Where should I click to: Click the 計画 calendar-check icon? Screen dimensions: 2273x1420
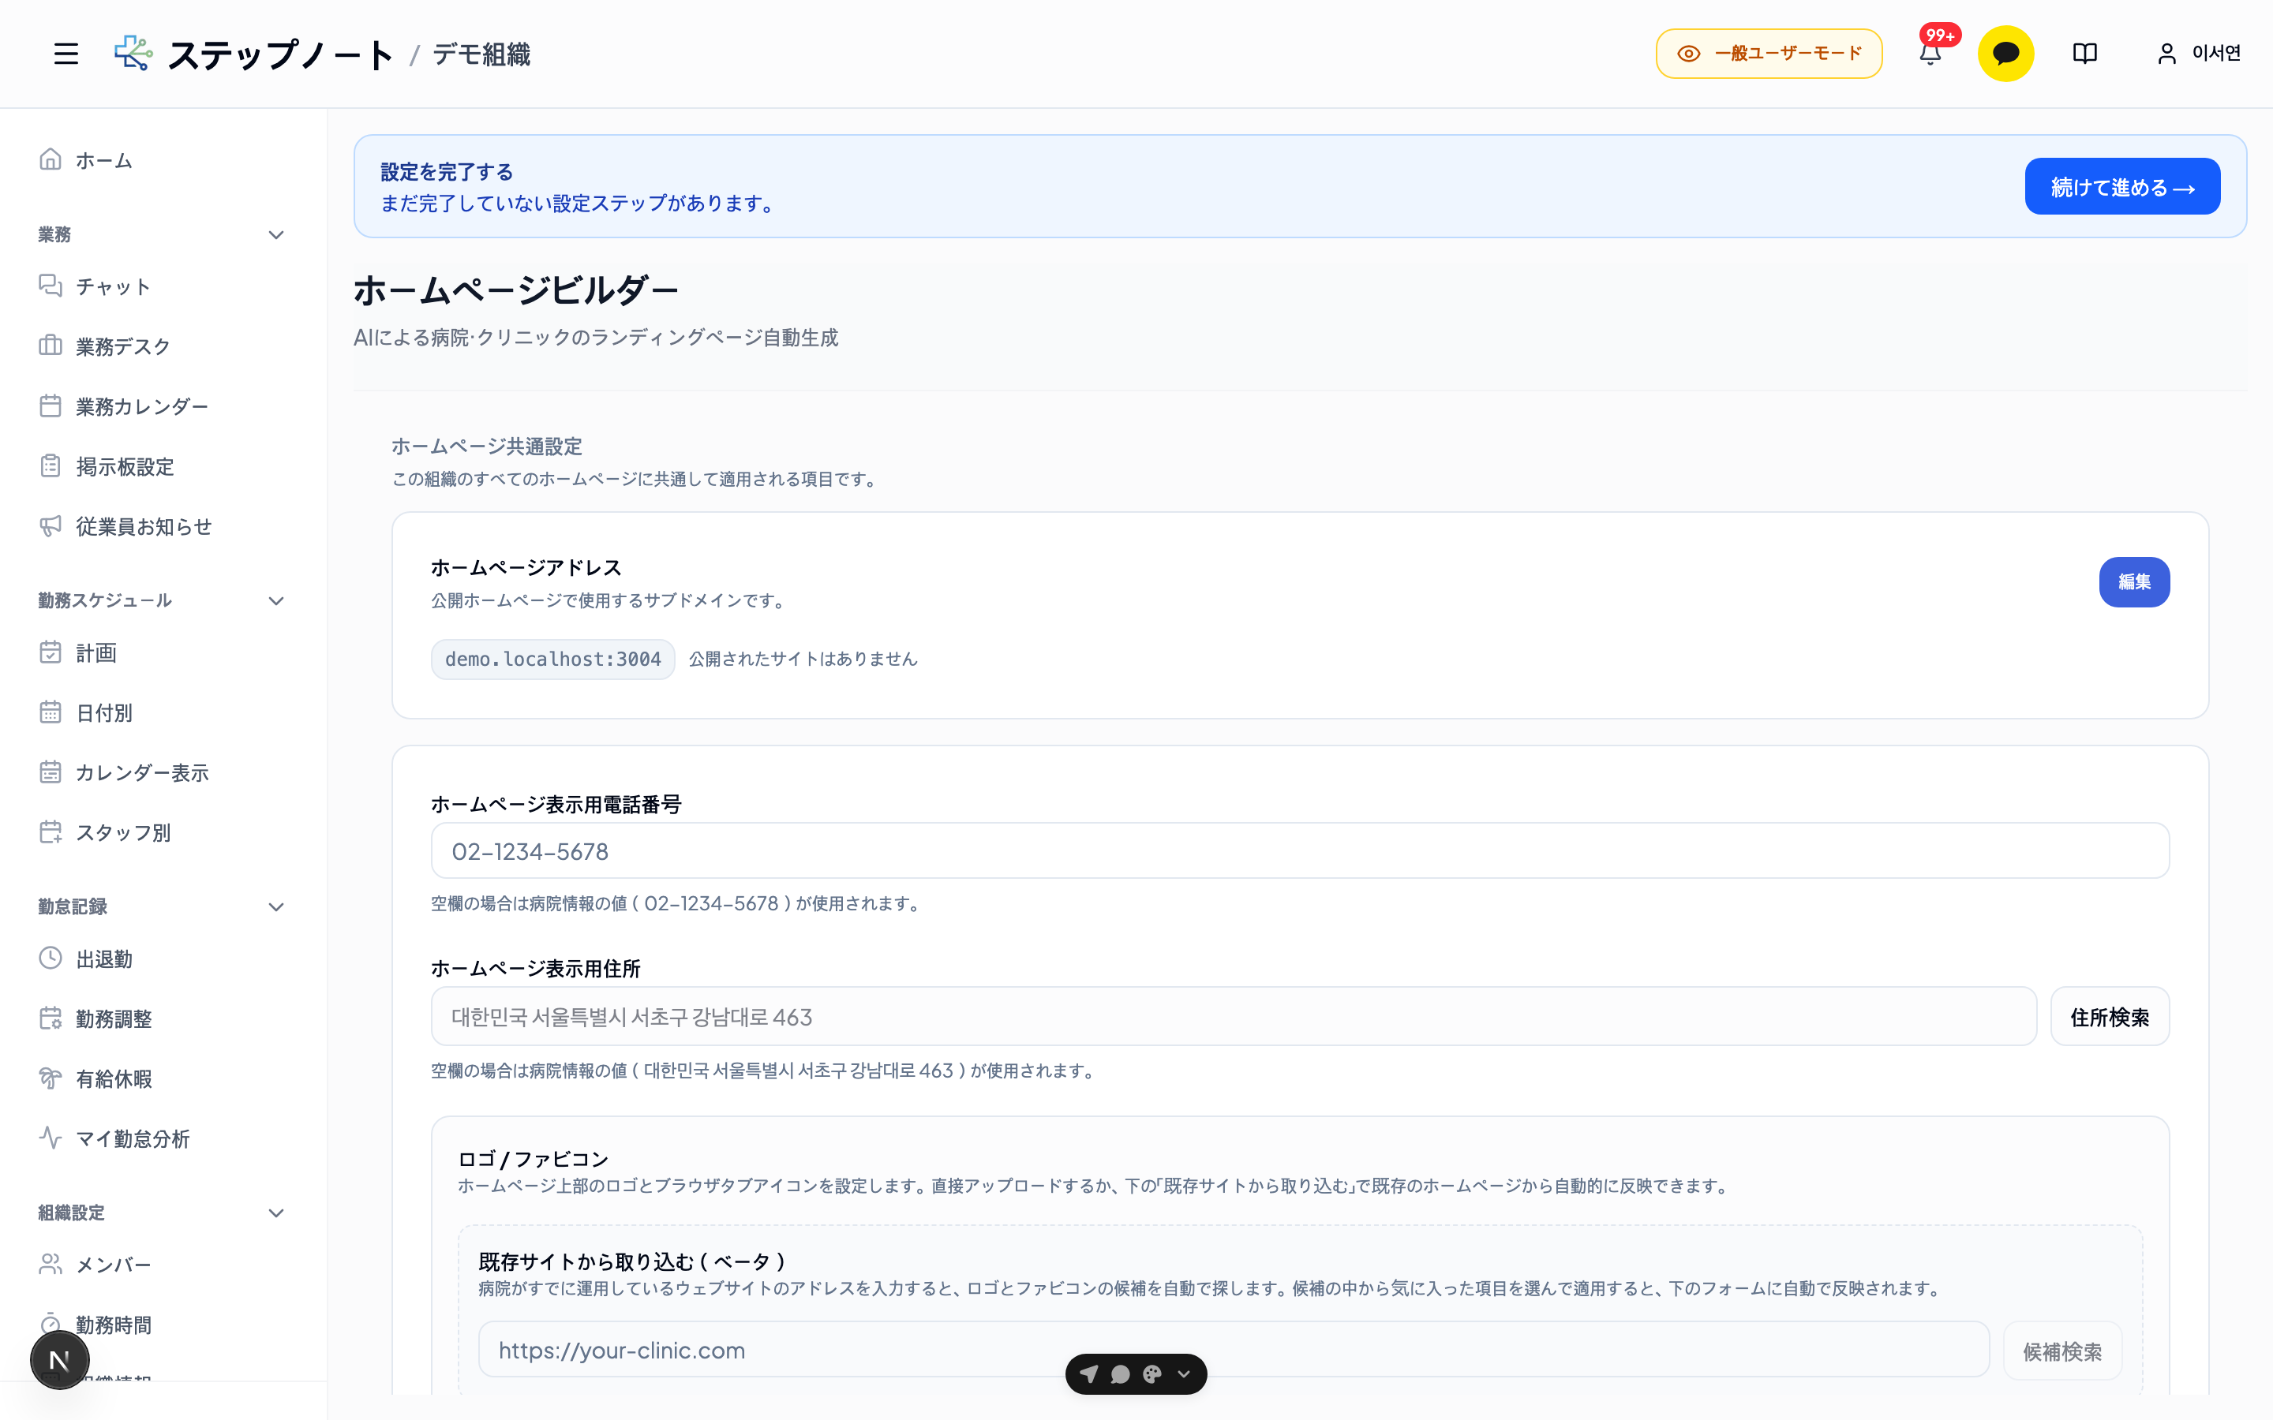[51, 652]
